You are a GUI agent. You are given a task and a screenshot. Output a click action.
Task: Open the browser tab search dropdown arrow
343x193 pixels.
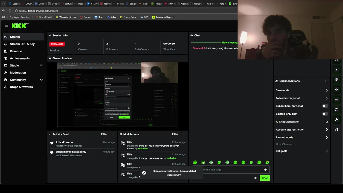[3, 4]
